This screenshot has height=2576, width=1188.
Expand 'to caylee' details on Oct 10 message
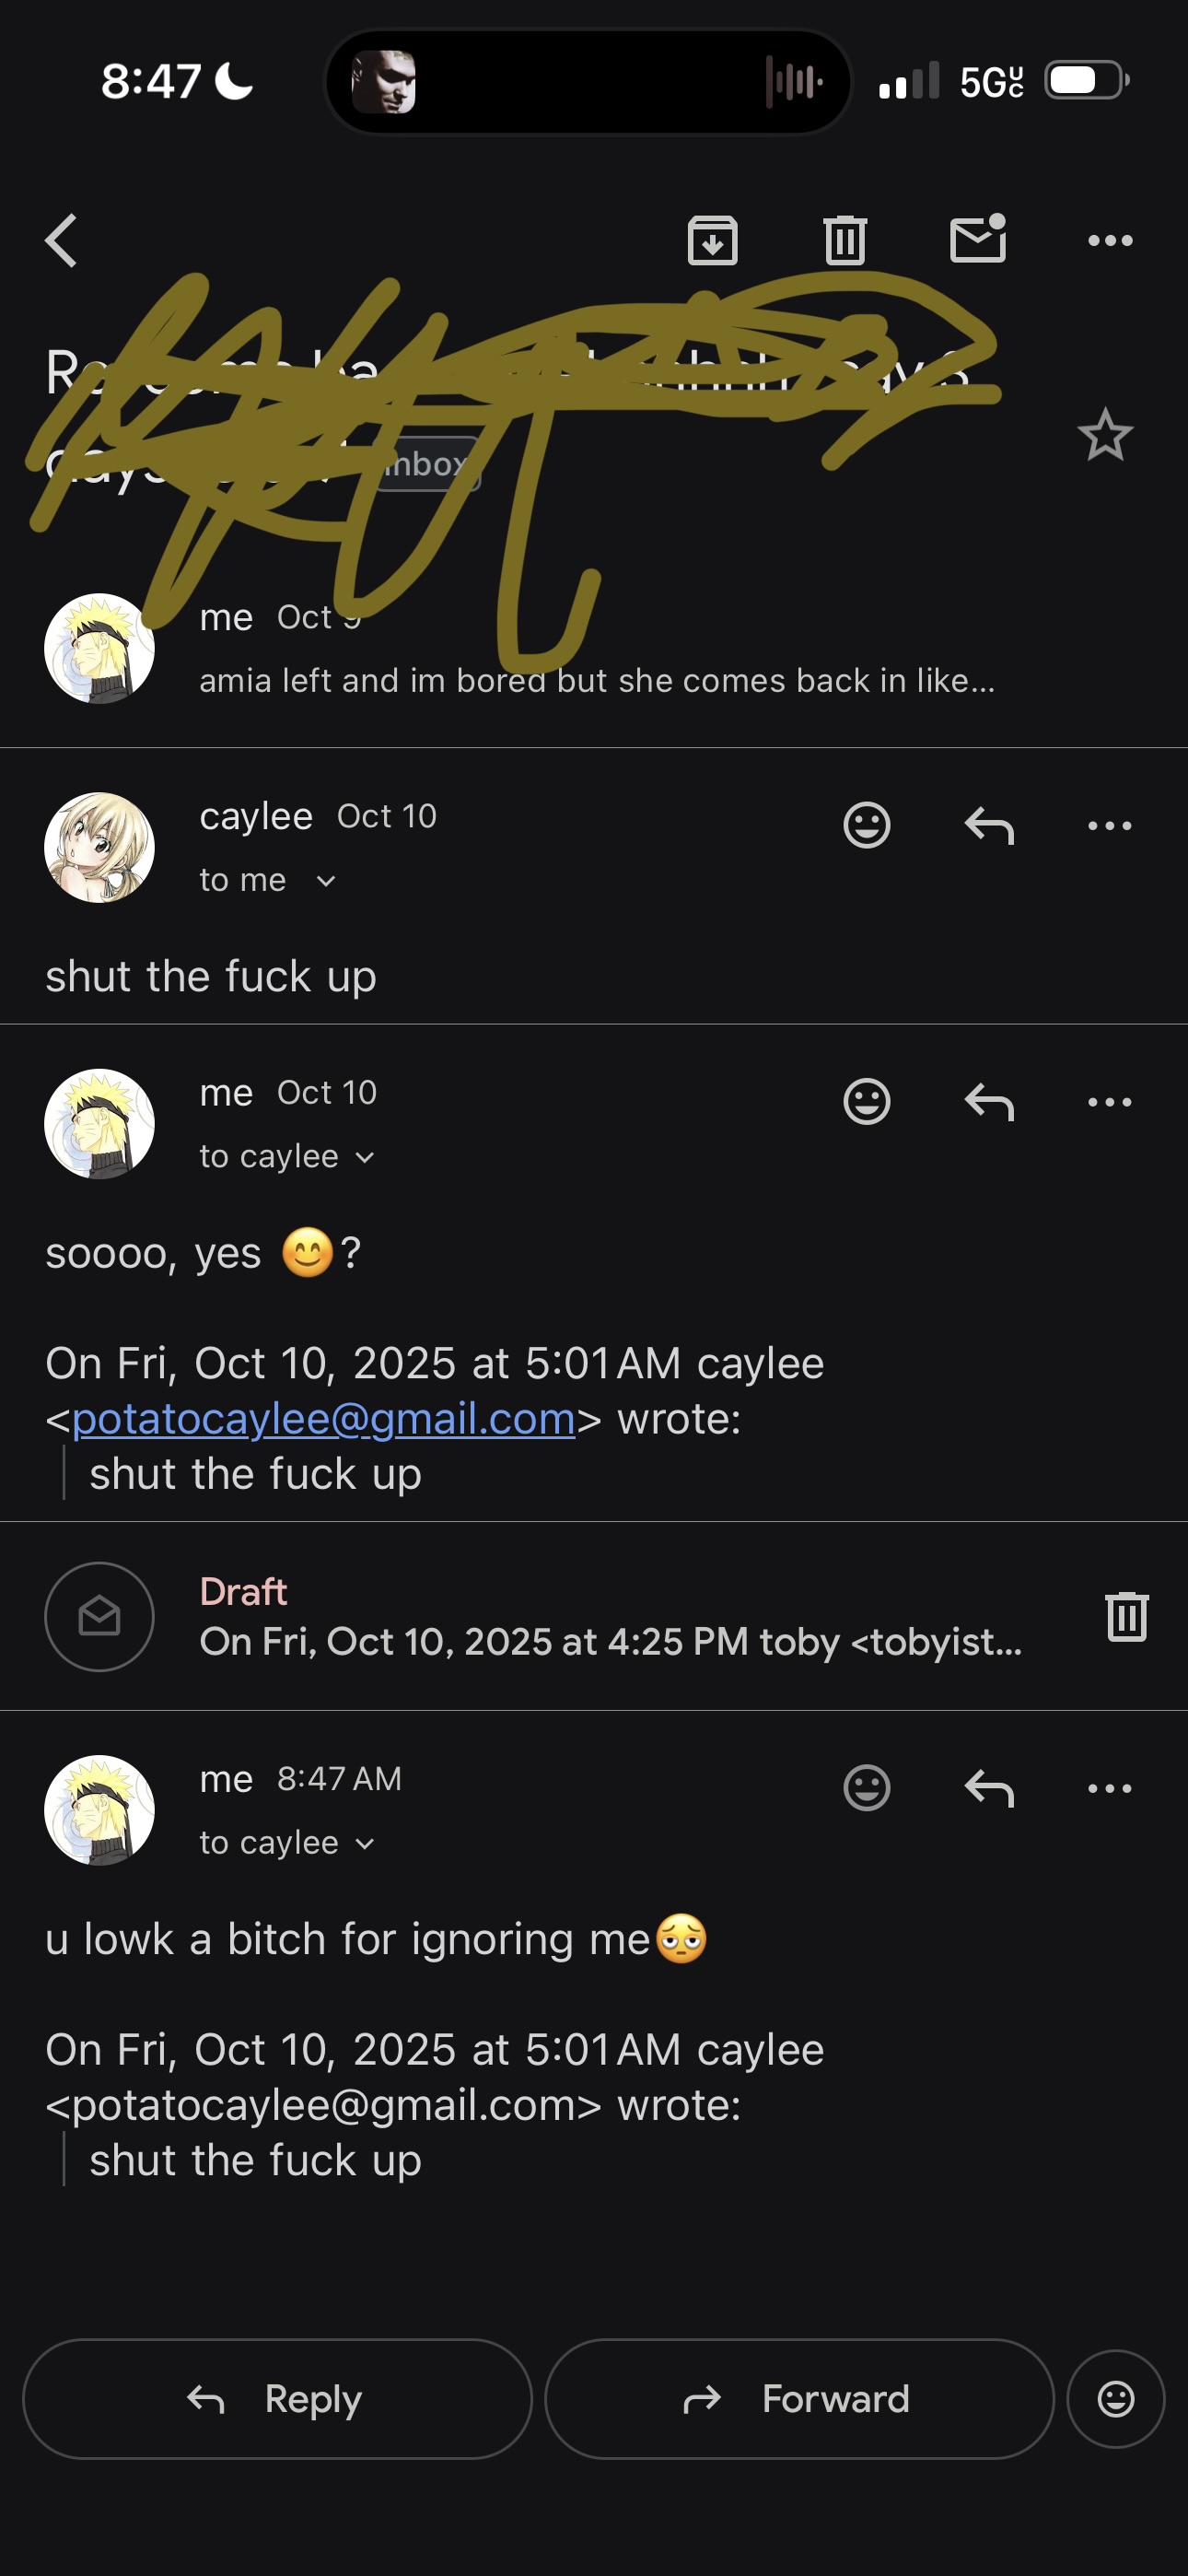point(365,1157)
